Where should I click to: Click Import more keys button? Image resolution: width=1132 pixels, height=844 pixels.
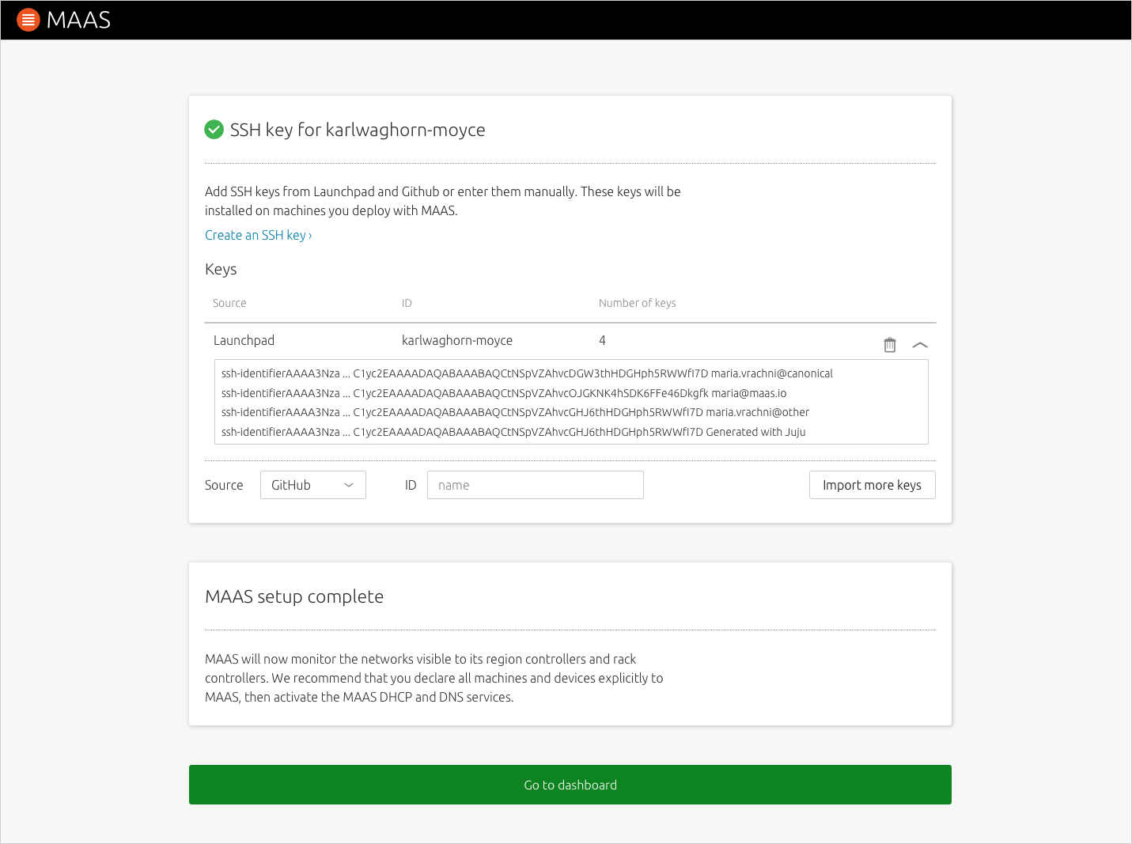(873, 485)
